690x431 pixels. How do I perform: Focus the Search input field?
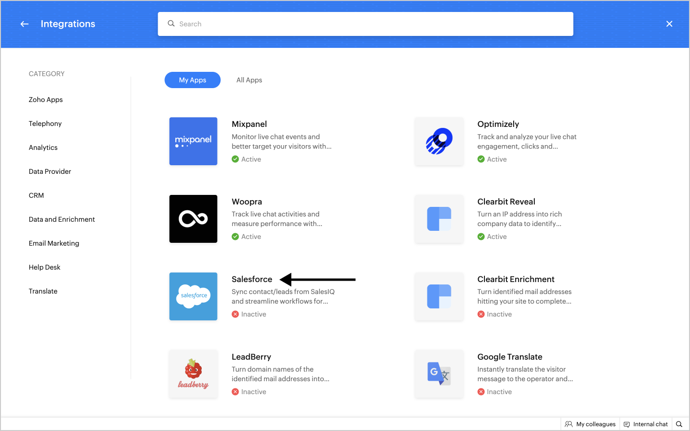(x=366, y=24)
